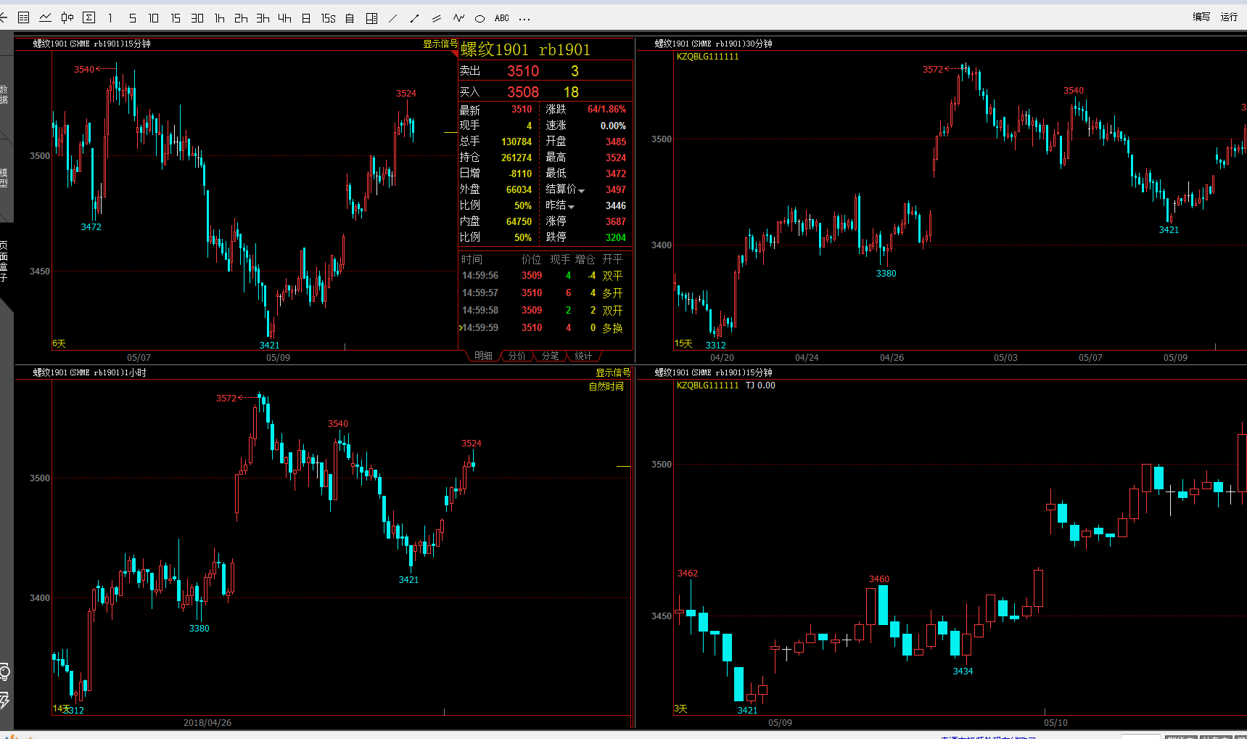The width and height of the screenshot is (1247, 739).
Task: Open the quote list table icon
Action: point(23,17)
